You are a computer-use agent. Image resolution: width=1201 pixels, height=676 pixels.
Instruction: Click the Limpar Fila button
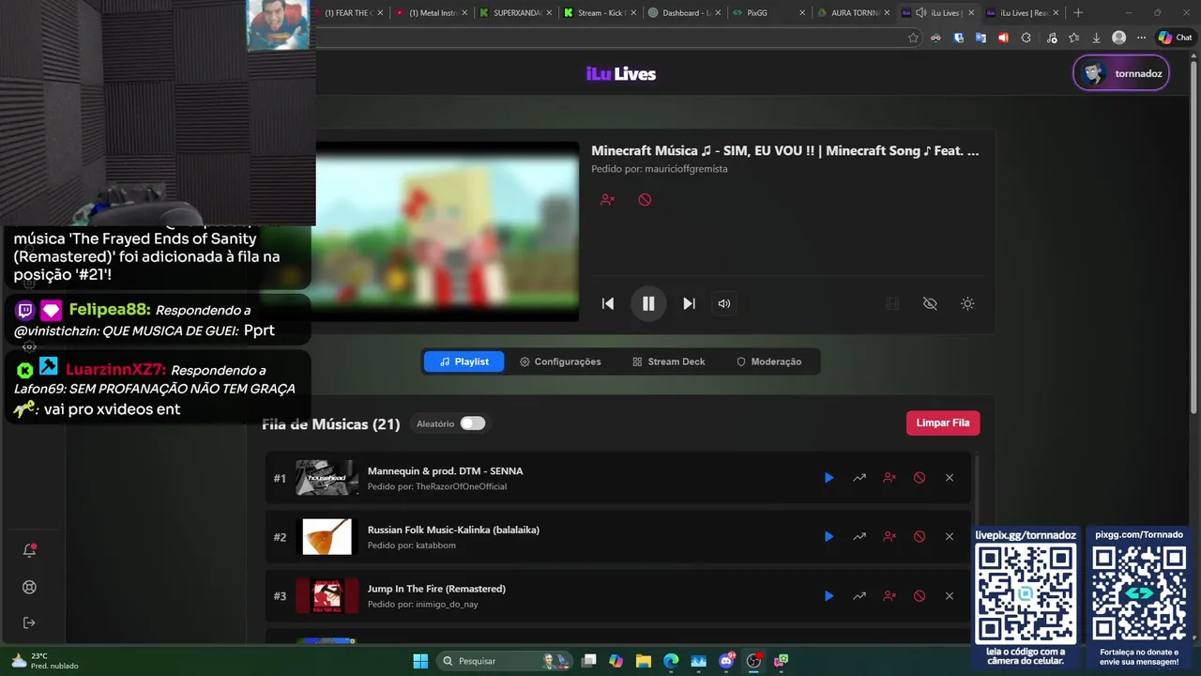click(x=943, y=423)
